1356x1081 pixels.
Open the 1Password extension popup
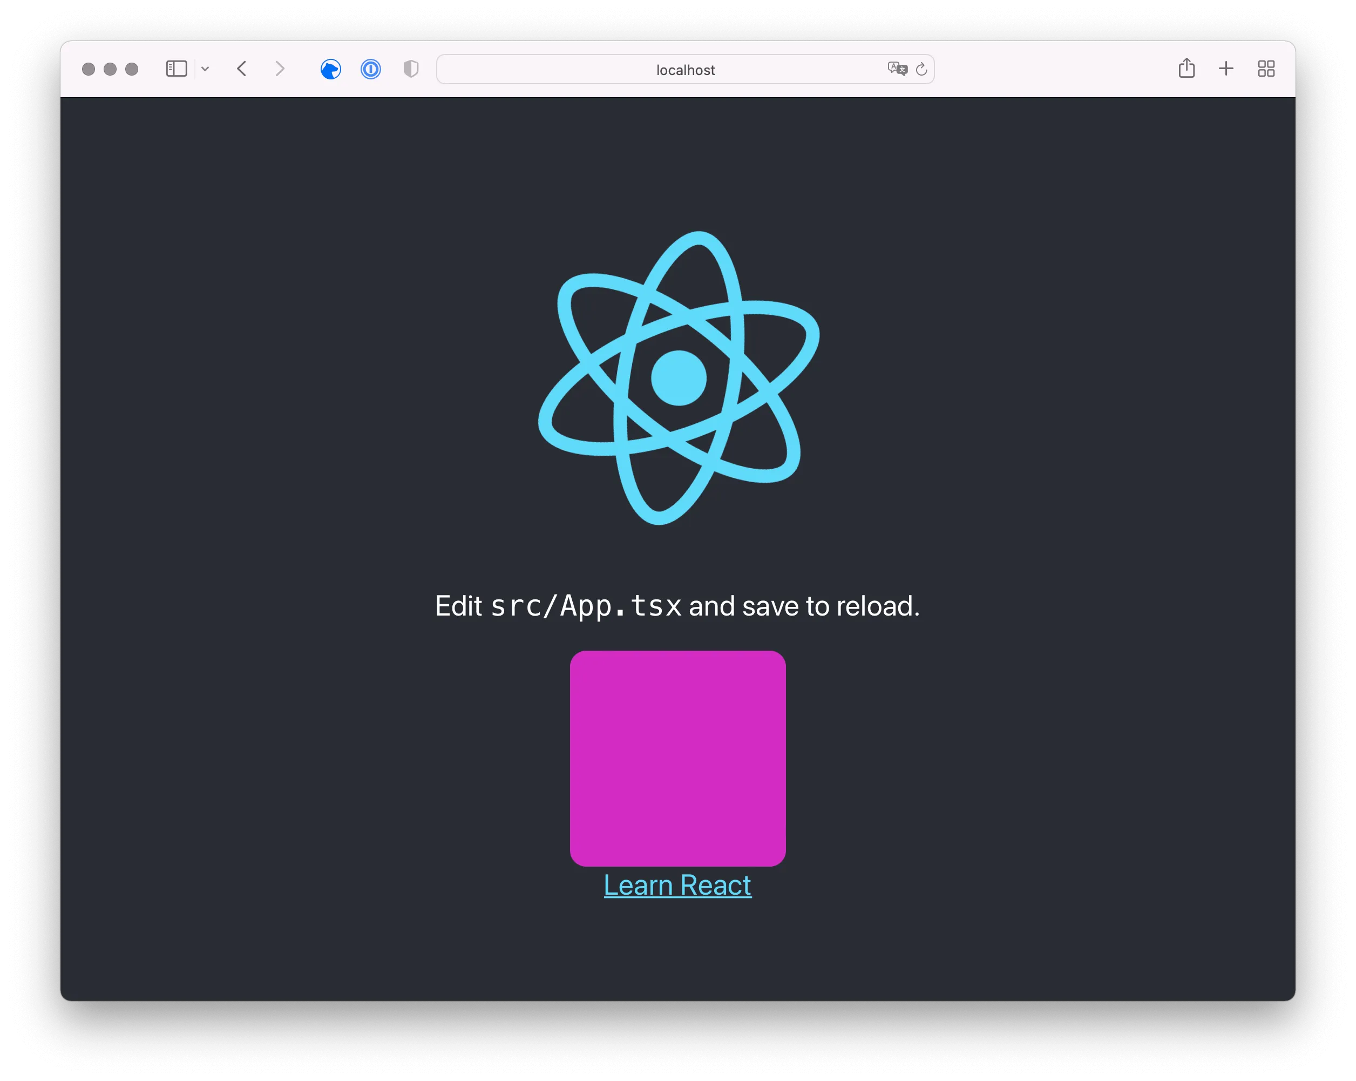(x=370, y=69)
